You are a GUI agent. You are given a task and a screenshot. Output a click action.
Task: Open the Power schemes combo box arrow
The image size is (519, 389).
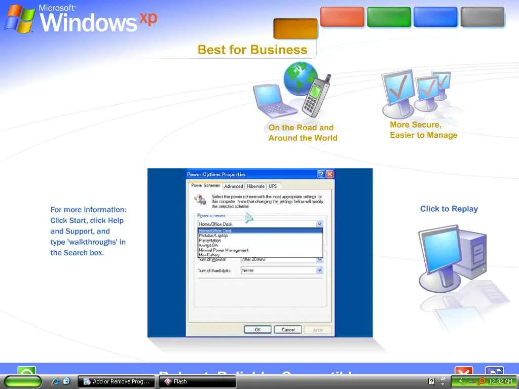319,224
